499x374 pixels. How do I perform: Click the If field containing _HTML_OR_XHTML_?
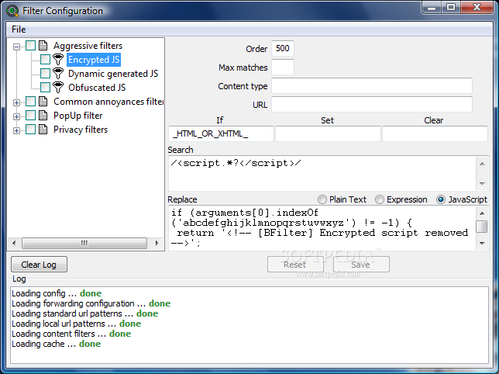coord(221,133)
